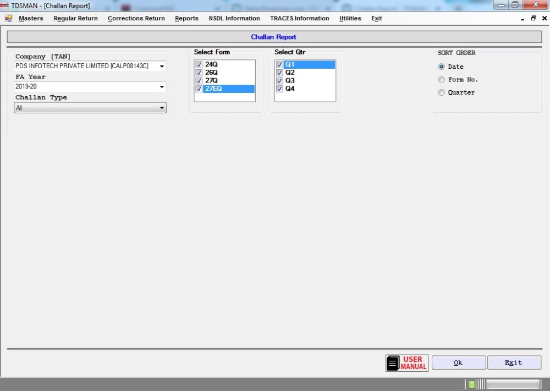Click the Ok button
Image resolution: width=550 pixels, height=391 pixels.
pos(459,362)
